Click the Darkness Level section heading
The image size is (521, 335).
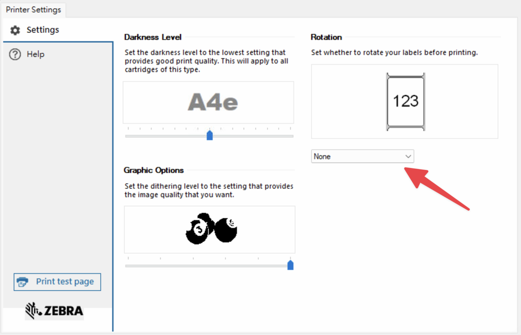click(153, 37)
